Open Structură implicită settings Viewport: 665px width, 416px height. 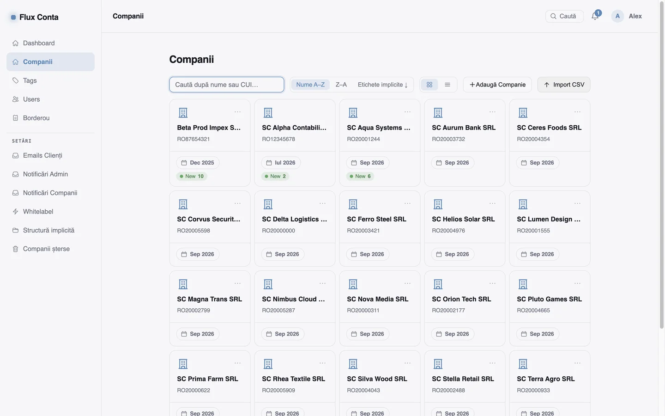coord(50,230)
